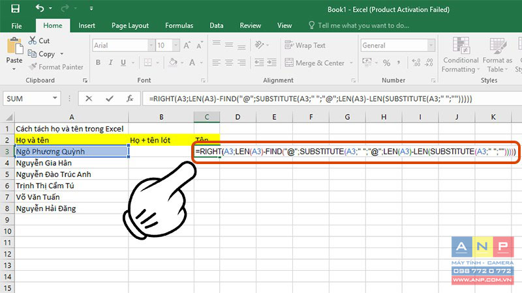Screen dimensions: 522x293
Task: Open the Clipboard dialog launcher
Action: tap(85, 80)
